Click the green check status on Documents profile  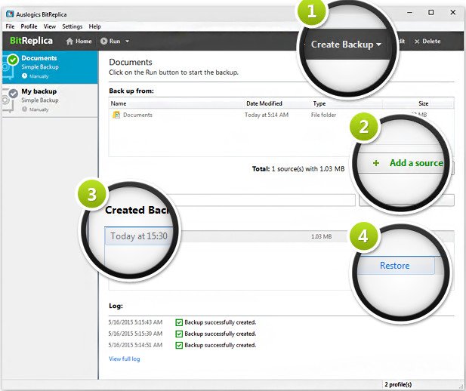[13, 60]
